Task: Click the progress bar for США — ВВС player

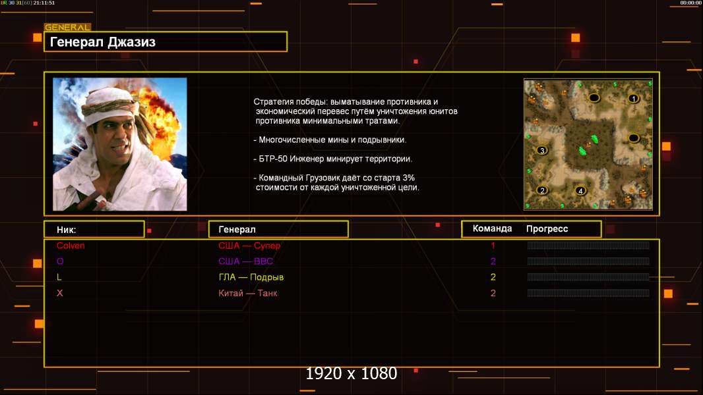Action: 588,261
